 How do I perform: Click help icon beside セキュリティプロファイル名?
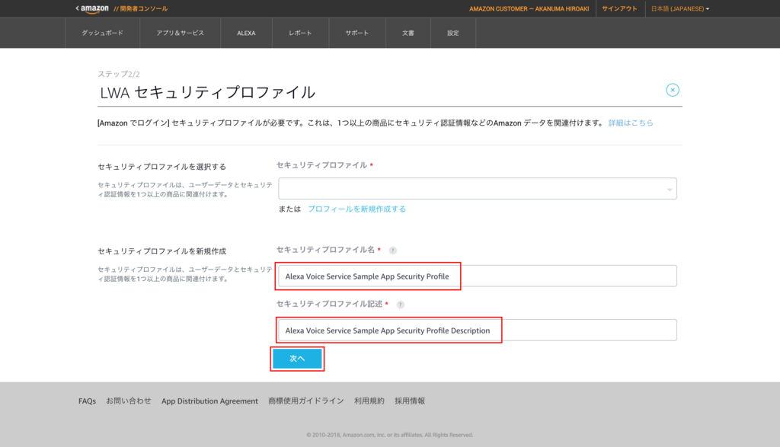point(393,251)
